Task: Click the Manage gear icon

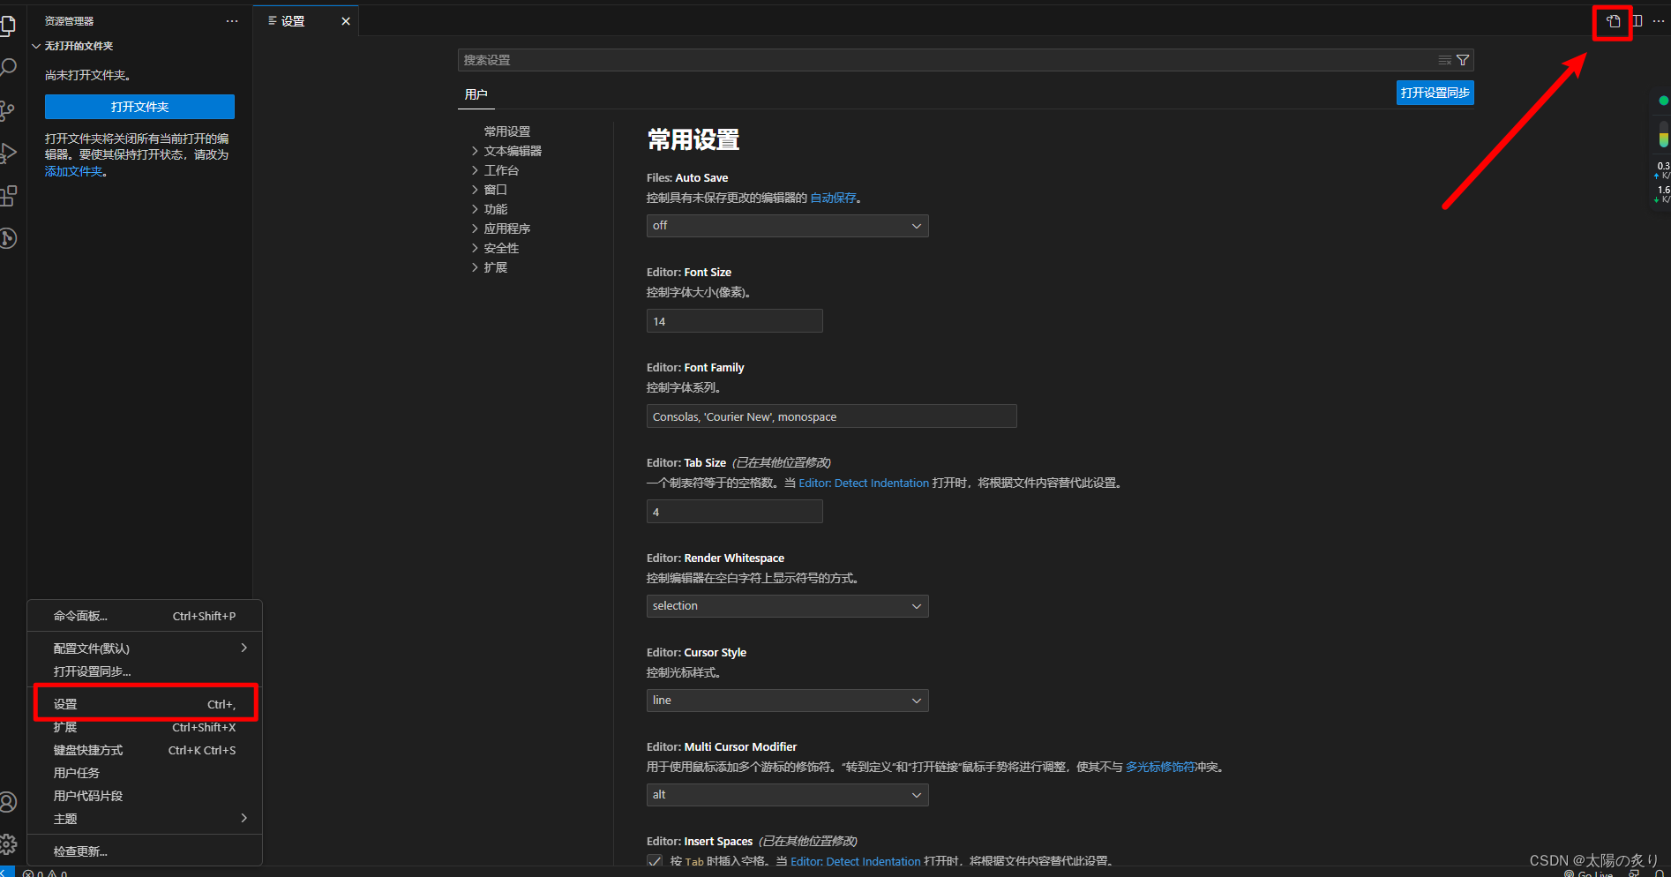Action: click(x=8, y=844)
